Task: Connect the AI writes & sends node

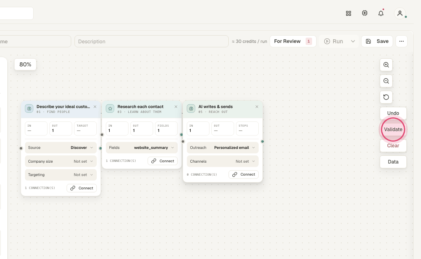Action: click(244, 174)
